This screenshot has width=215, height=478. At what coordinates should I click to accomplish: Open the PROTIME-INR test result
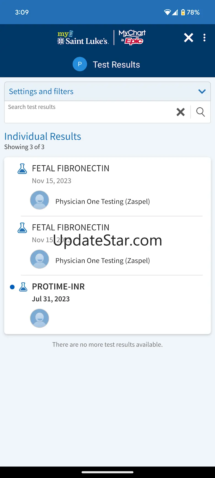click(58, 287)
